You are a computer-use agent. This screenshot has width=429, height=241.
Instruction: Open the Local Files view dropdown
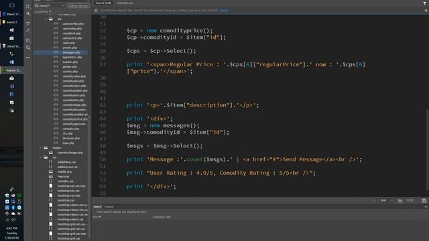point(43,12)
